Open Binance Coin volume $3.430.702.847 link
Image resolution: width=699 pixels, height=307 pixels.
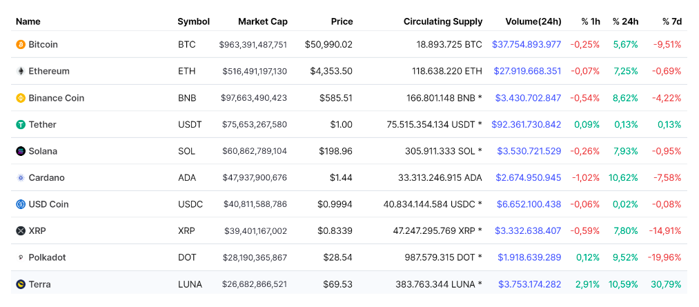528,98
